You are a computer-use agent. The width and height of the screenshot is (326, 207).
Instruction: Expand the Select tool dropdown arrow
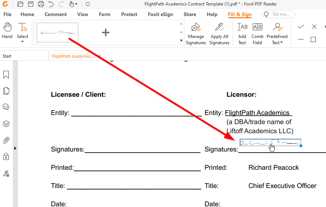[x=22, y=42]
